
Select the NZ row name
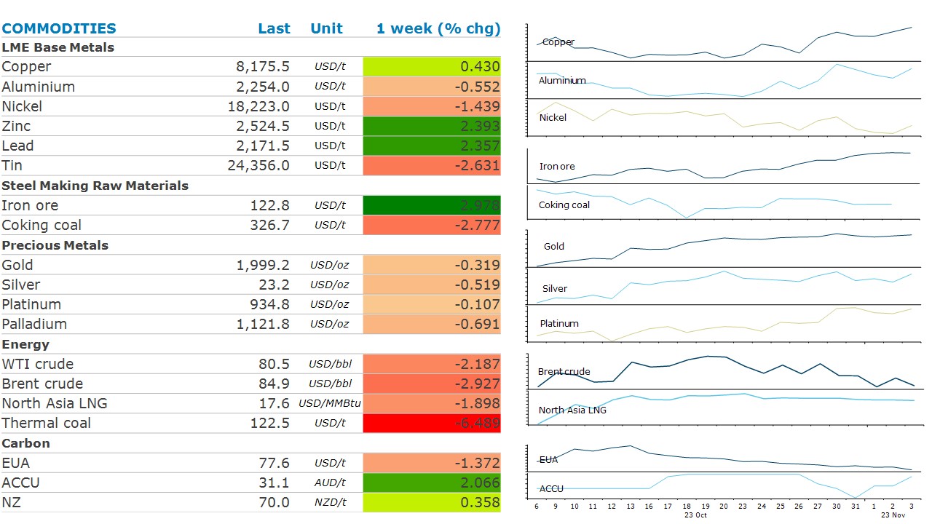pyautogui.click(x=11, y=502)
